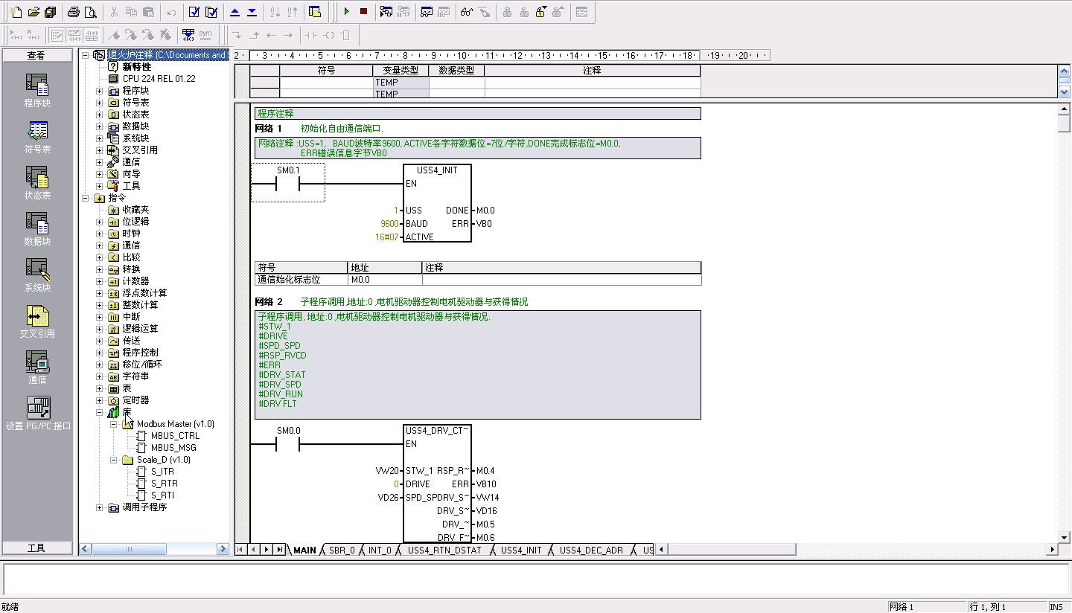The height and width of the screenshot is (613, 1072).
Task: Click the program editor vertical scrollbar down arrow
Action: click(x=1064, y=537)
